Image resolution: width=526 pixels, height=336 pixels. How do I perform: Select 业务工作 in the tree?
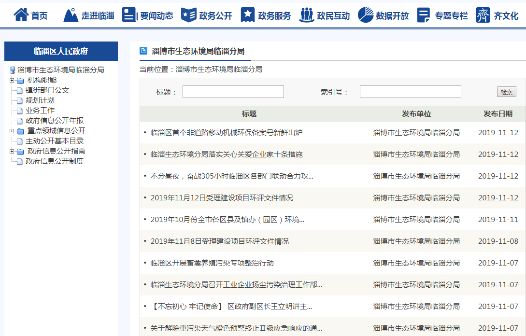coord(40,111)
